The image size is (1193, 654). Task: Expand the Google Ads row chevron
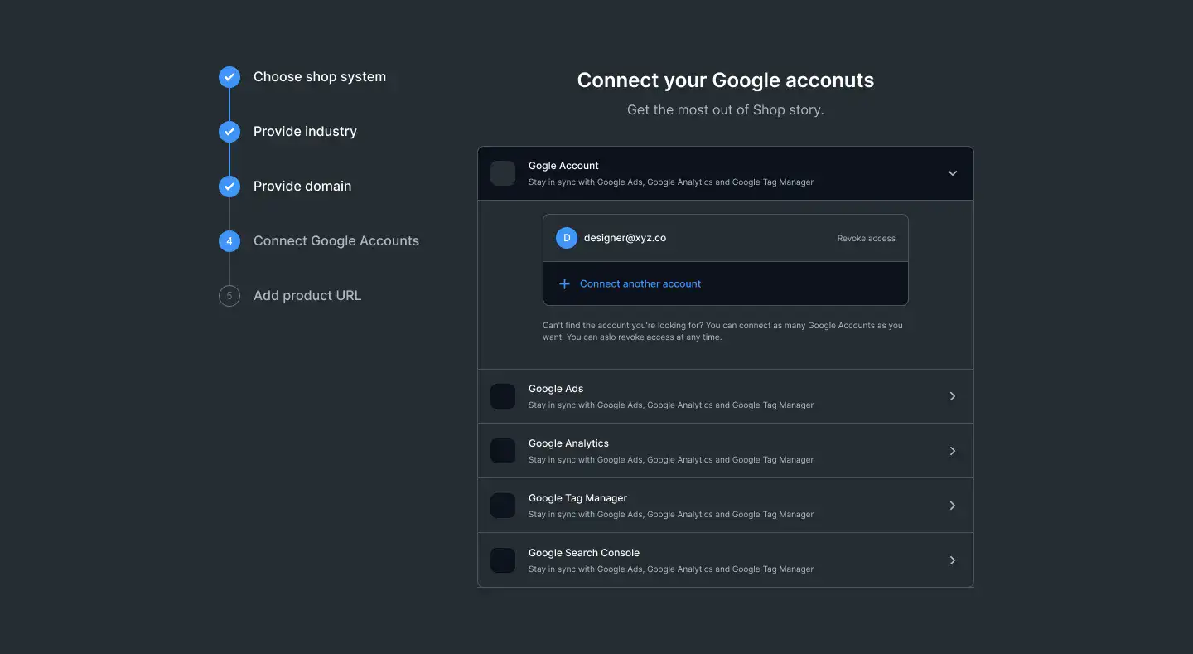tap(953, 396)
